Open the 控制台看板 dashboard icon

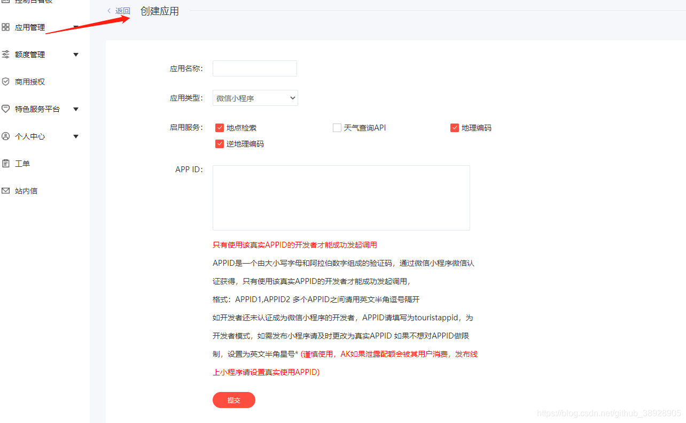(6, 1)
